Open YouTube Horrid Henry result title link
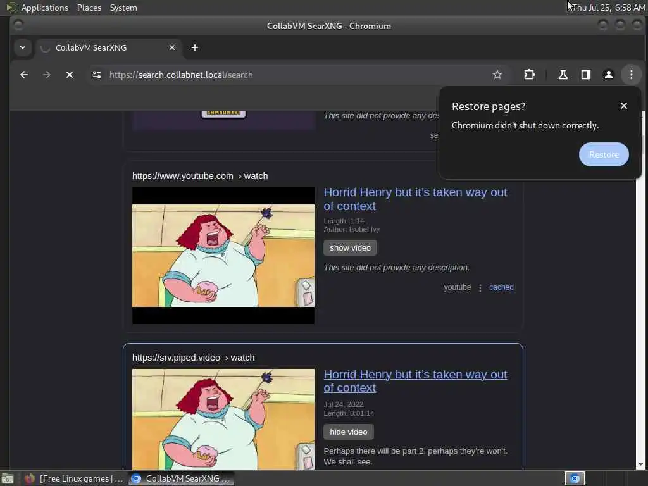Screen dimensions: 648x486 click(415, 199)
